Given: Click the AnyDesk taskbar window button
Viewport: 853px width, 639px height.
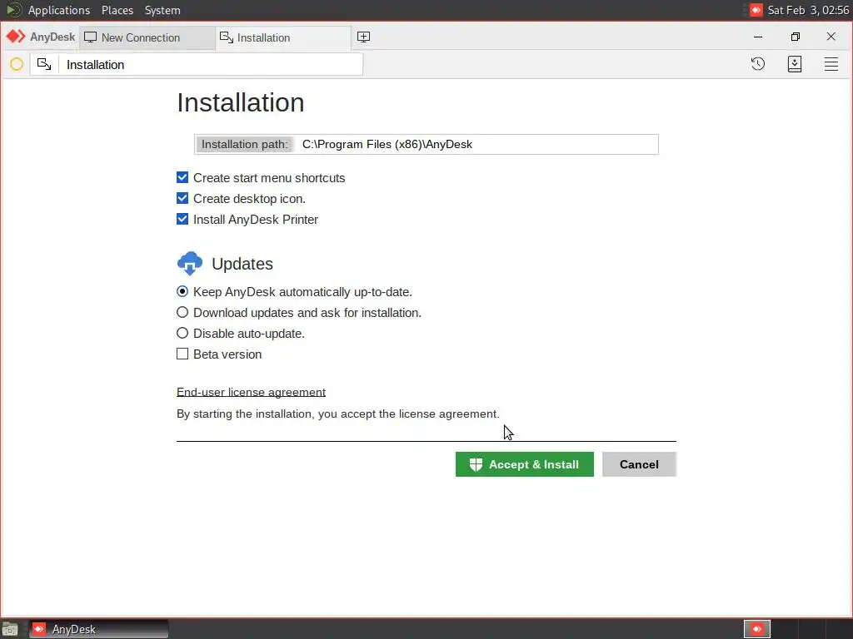Looking at the screenshot, I should pos(99,629).
